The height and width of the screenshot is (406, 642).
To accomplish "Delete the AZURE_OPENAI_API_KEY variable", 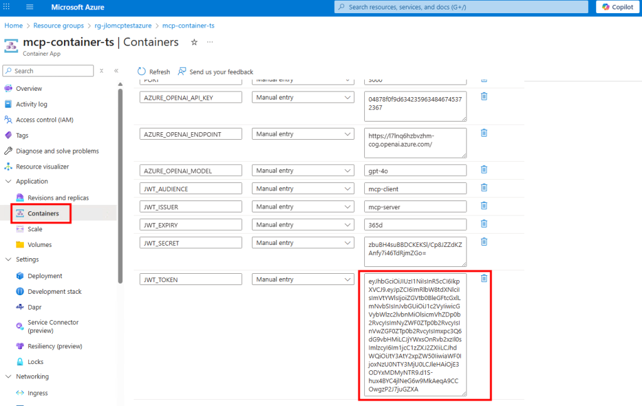I will click(x=484, y=96).
